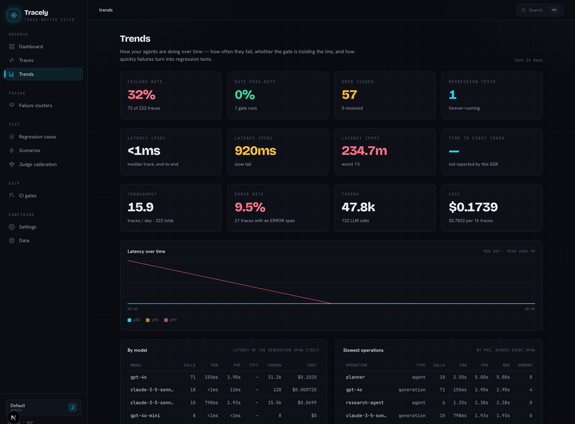This screenshot has height=424, width=575.
Task: Select Trends in the sidebar
Action: [44, 74]
